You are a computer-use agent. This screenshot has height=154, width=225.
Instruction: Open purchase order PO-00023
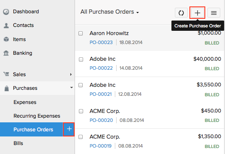coord(101,42)
